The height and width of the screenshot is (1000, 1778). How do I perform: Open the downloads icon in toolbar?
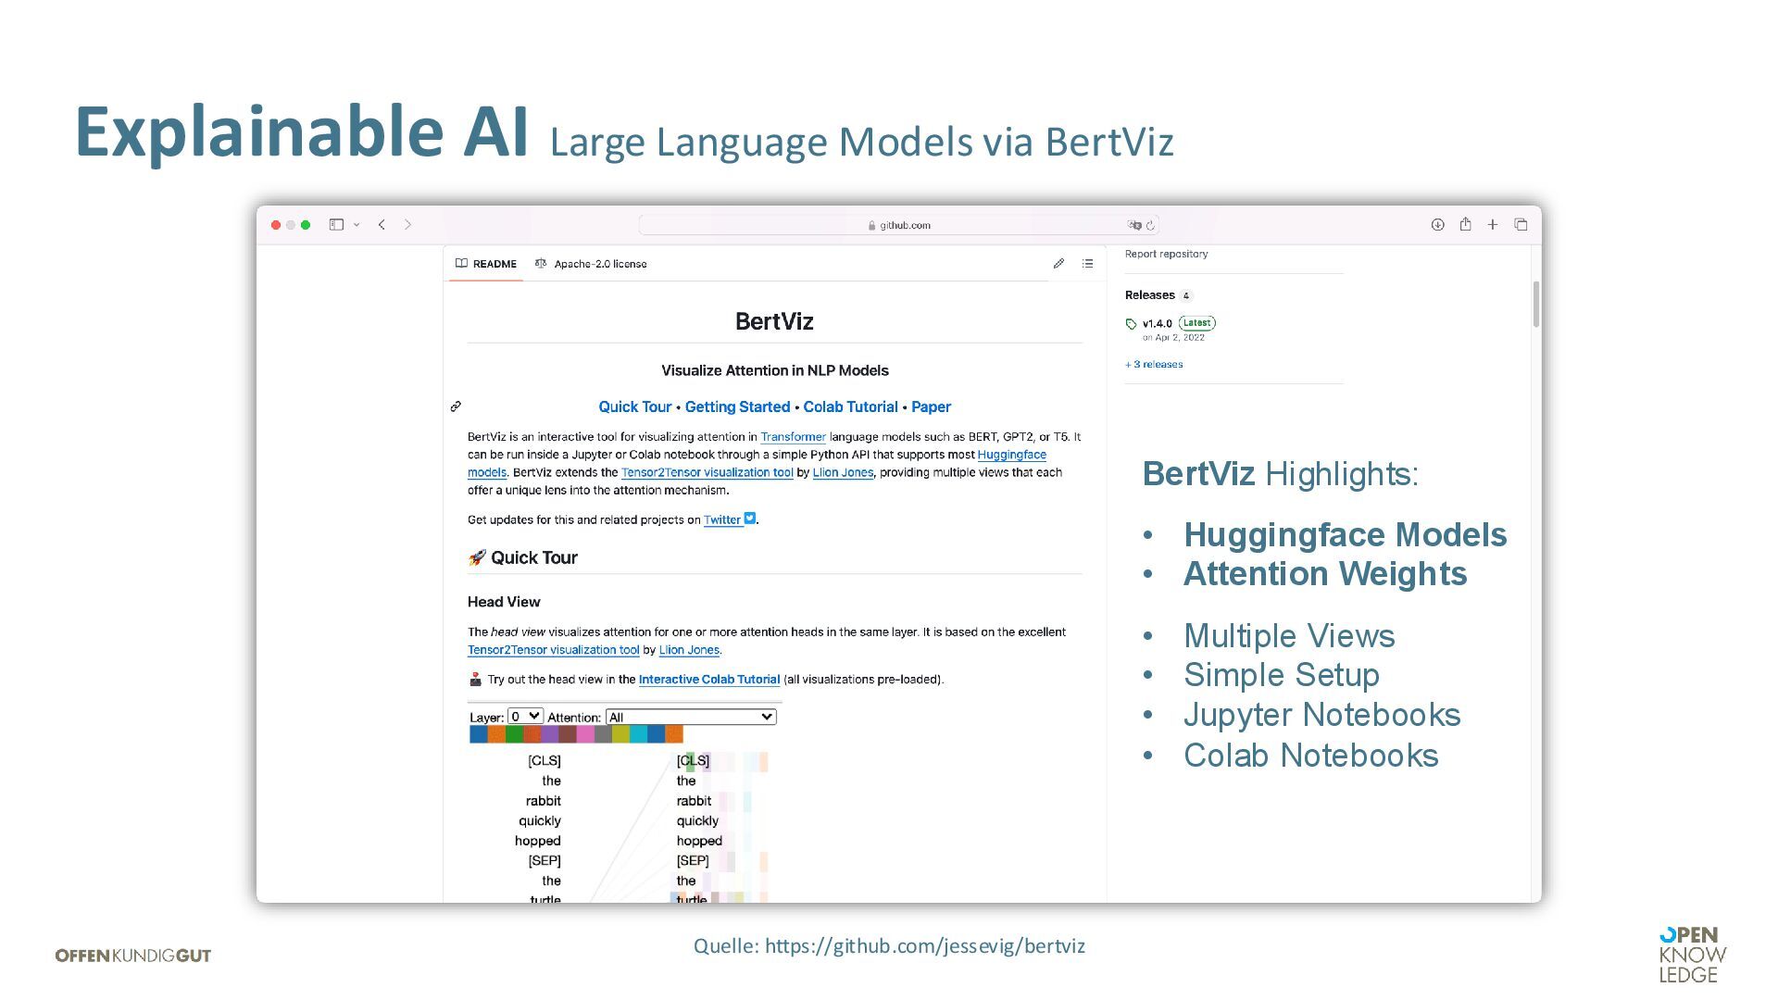1437,225
